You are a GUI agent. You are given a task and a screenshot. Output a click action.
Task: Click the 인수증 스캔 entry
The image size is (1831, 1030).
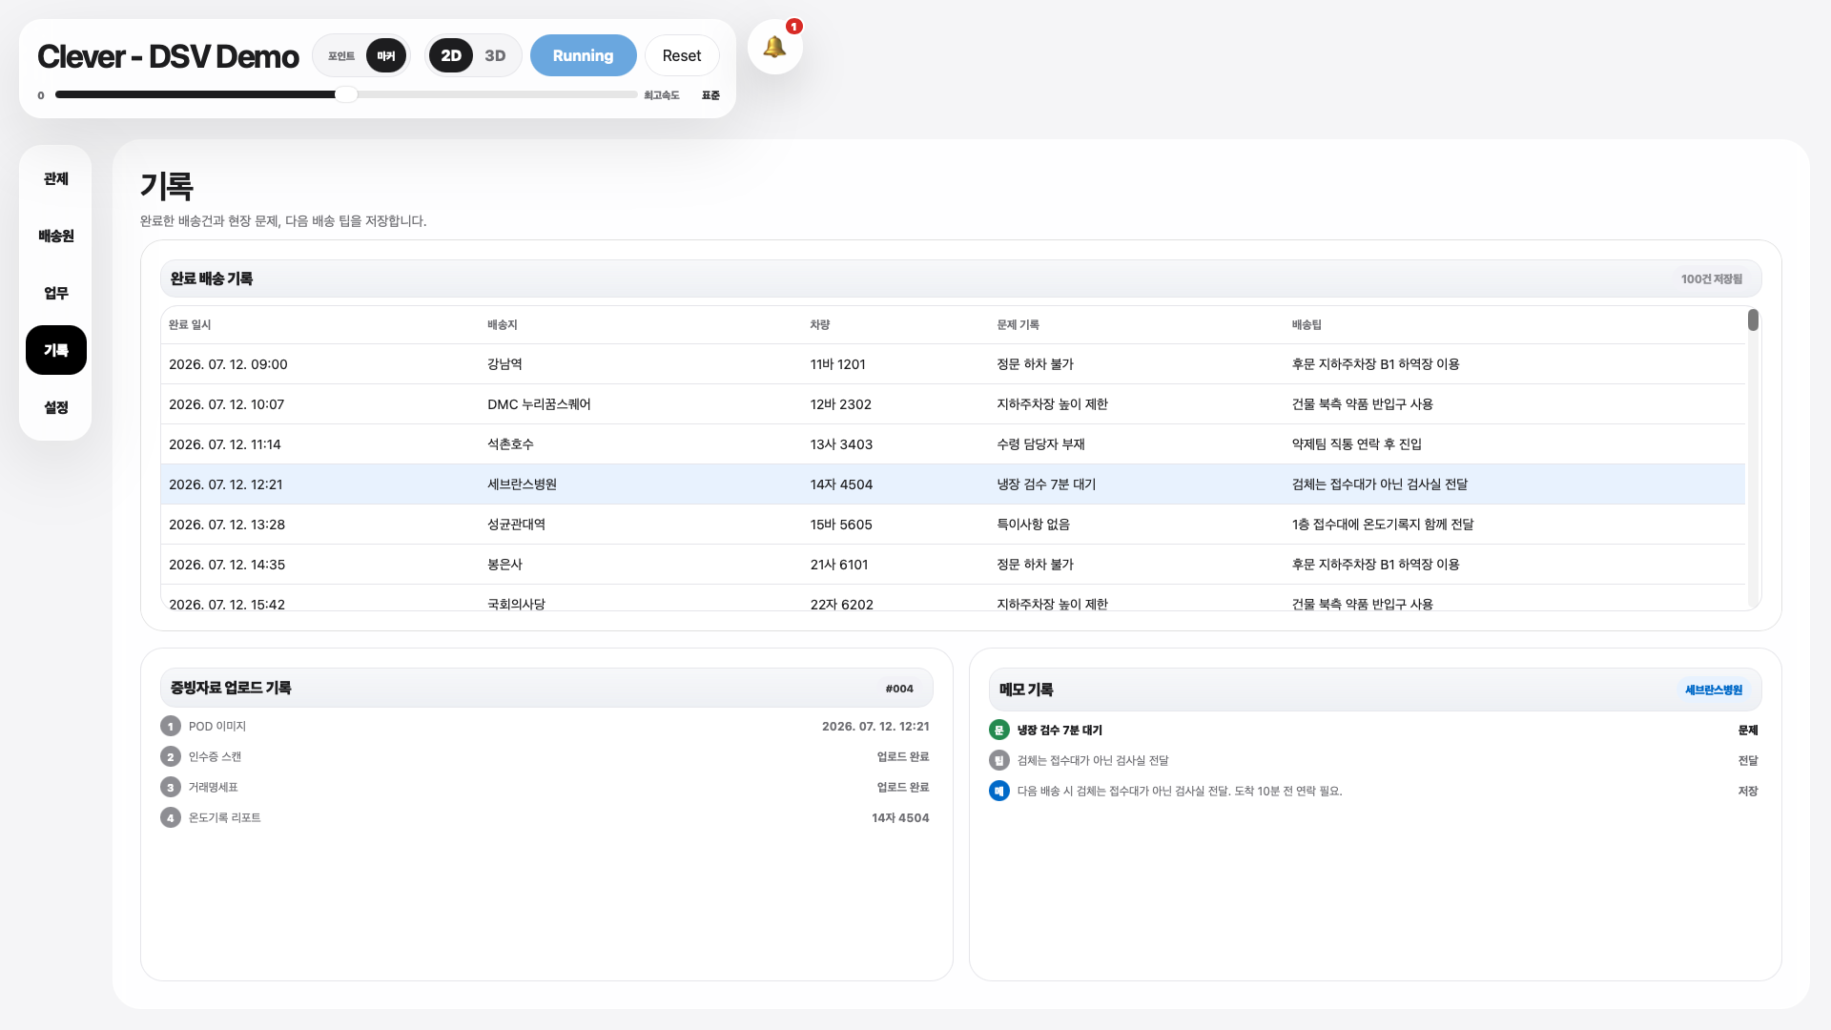[215, 757]
